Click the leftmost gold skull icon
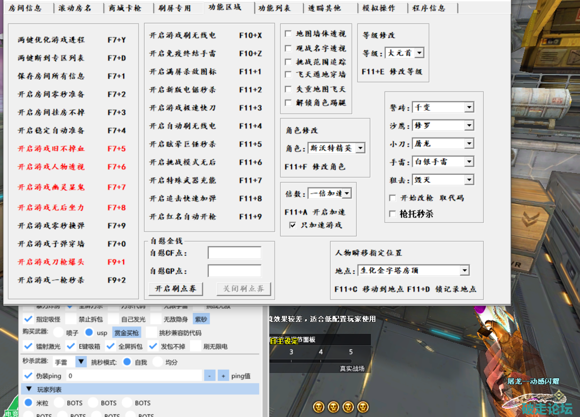This screenshot has width=580, height=417. 318,407
